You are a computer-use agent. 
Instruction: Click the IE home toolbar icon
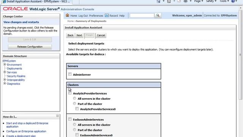158,1
